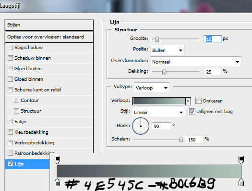Select the light right color stop below gradient

pyautogui.click(x=241, y=182)
